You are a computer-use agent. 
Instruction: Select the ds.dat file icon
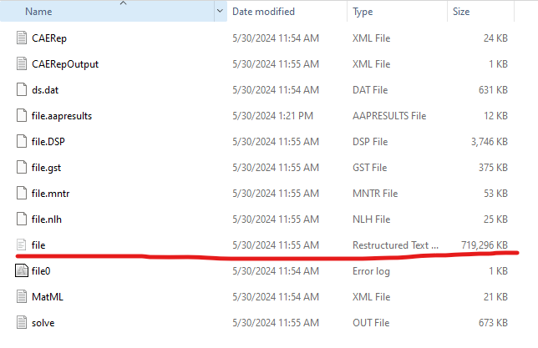[23, 89]
